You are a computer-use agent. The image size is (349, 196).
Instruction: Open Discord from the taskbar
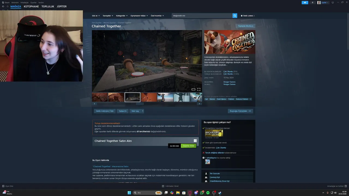(196, 193)
